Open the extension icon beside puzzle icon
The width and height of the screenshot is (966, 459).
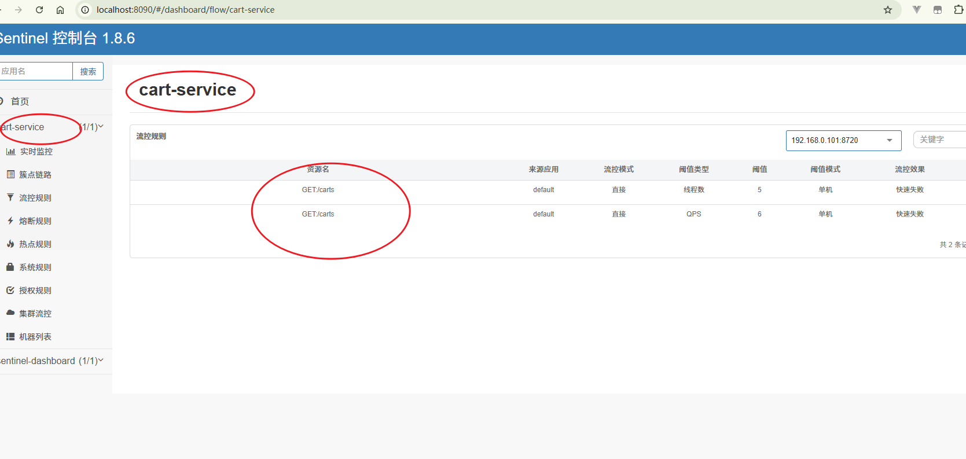click(938, 10)
